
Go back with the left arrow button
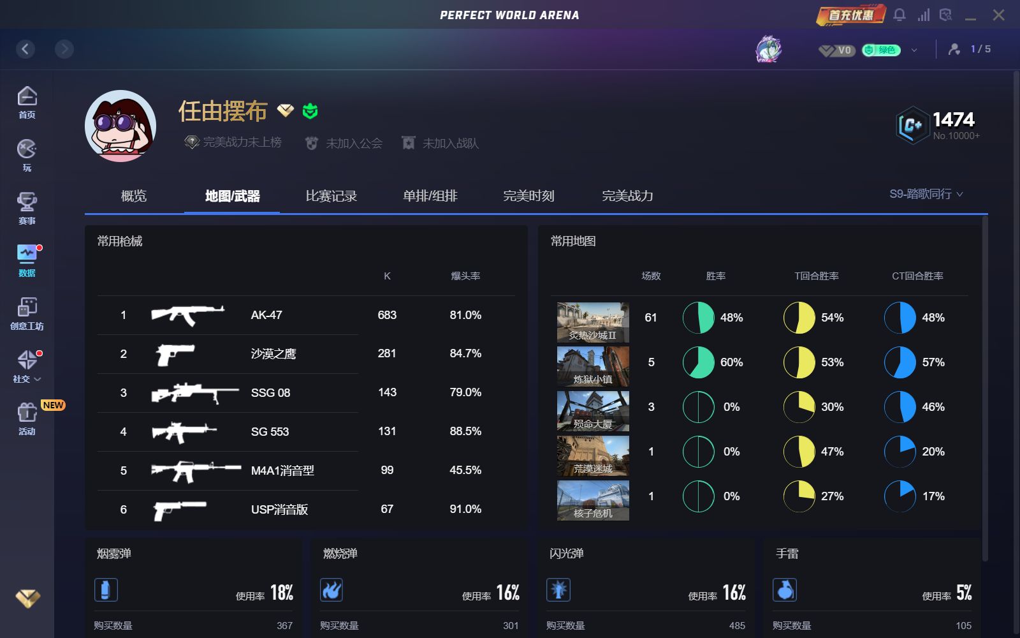[25, 48]
